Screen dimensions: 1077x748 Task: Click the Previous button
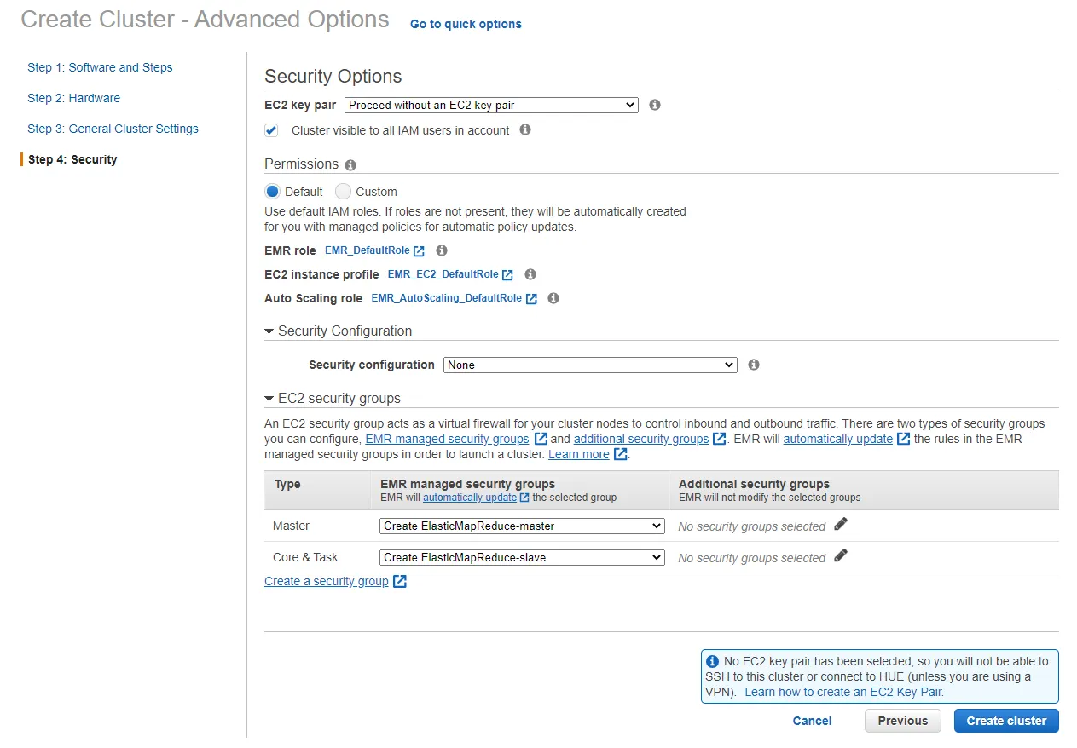pyautogui.click(x=902, y=721)
